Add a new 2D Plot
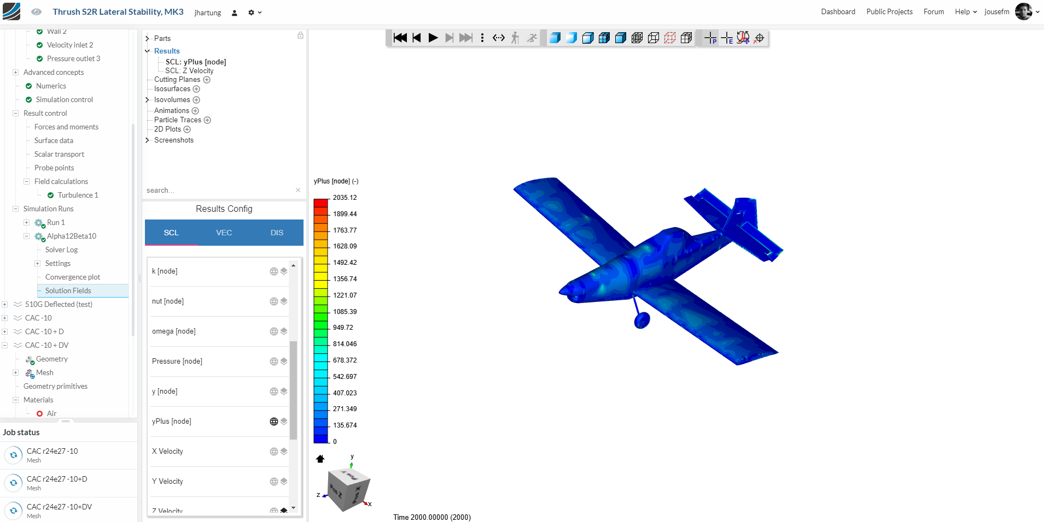The width and height of the screenshot is (1044, 522). (x=187, y=129)
